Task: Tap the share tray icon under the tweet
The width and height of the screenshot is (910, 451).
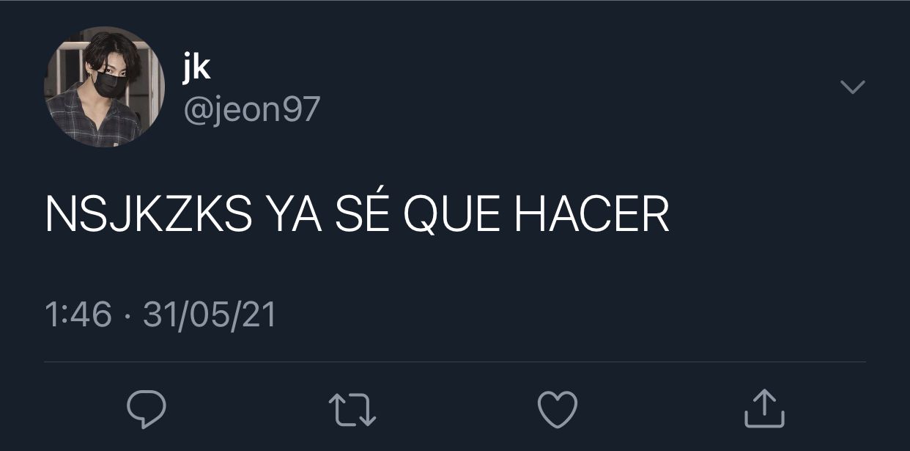Action: pyautogui.click(x=764, y=408)
